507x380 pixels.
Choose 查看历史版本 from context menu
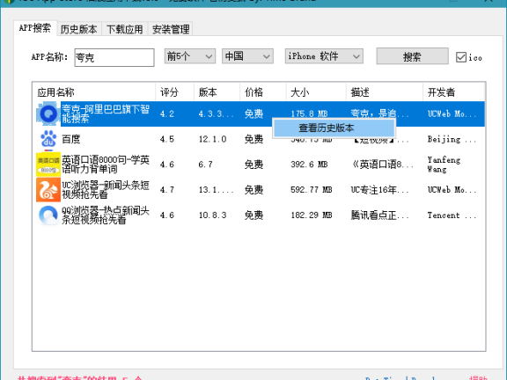point(334,128)
